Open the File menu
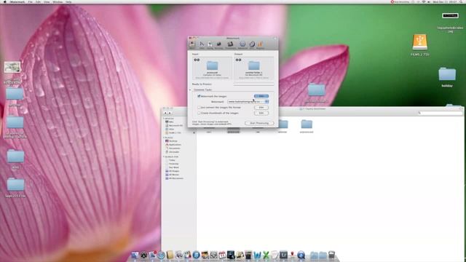The height and width of the screenshot is (262, 466). click(x=30, y=1)
